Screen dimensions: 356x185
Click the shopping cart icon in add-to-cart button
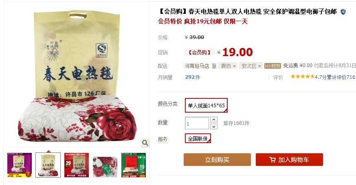pos(272,160)
